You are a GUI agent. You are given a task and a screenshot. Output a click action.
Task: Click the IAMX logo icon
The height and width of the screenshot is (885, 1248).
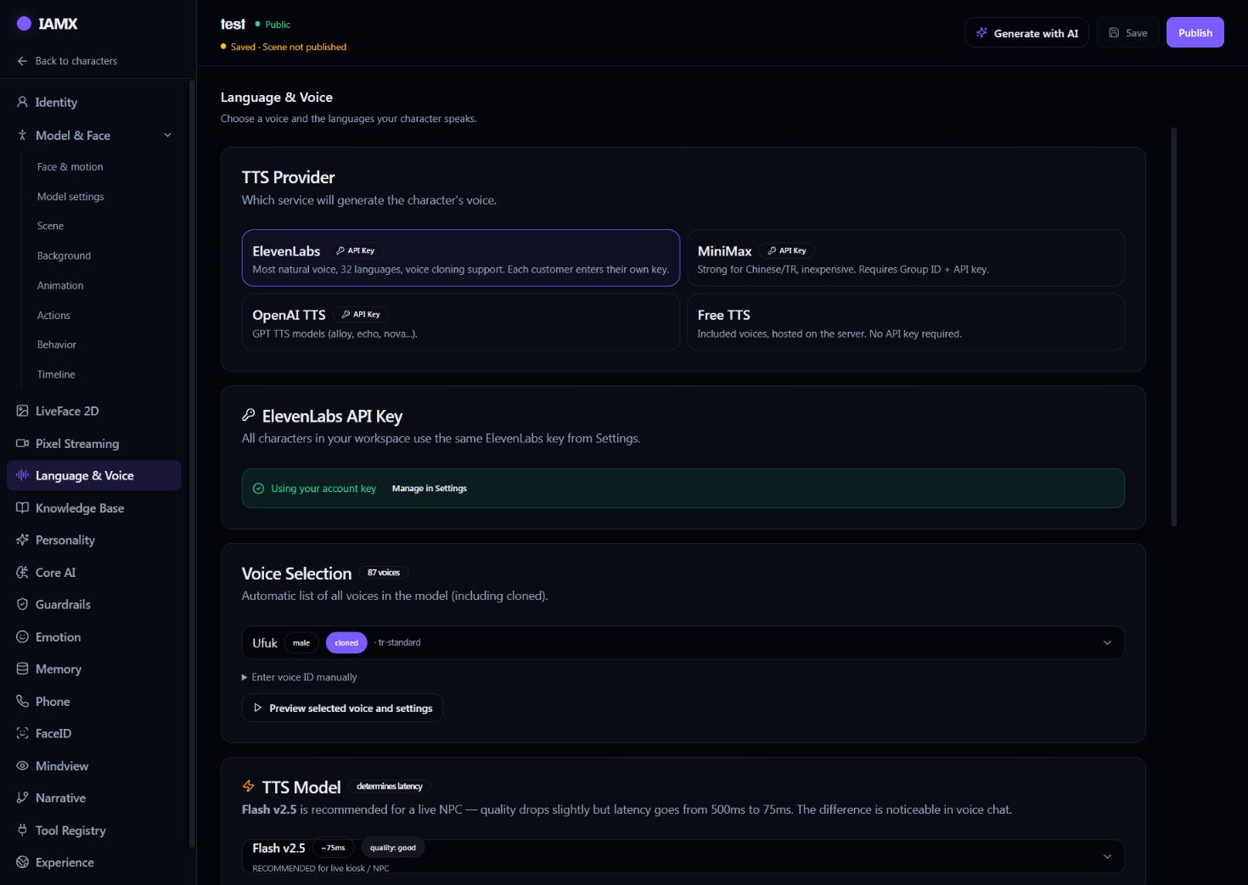[x=24, y=24]
